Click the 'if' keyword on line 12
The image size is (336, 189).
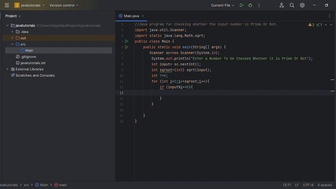(x=162, y=87)
